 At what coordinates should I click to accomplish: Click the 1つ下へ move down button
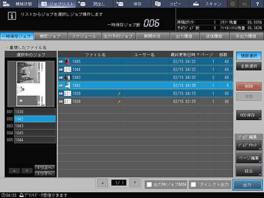(x=45, y=174)
